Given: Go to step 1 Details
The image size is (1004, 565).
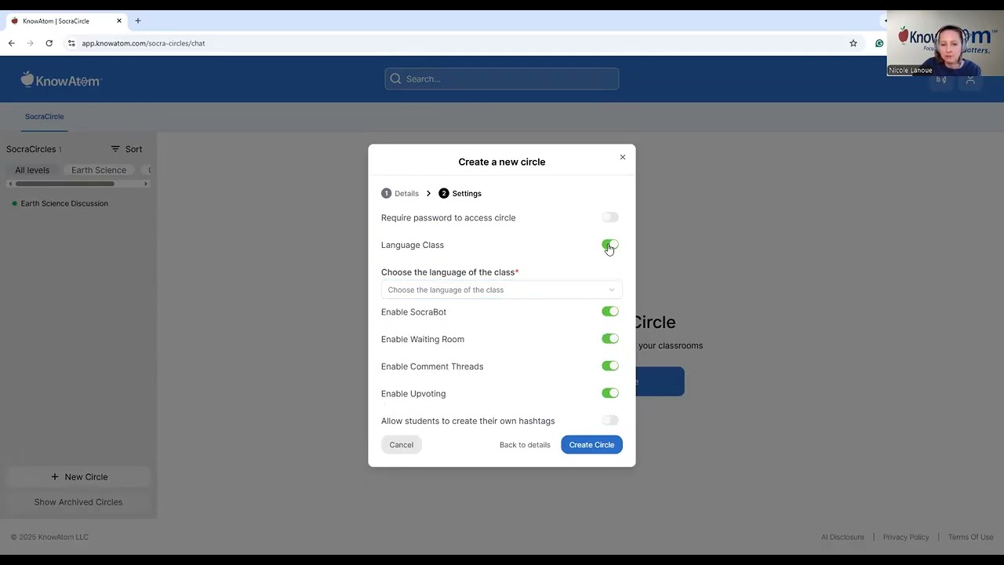Looking at the screenshot, I should click(400, 193).
